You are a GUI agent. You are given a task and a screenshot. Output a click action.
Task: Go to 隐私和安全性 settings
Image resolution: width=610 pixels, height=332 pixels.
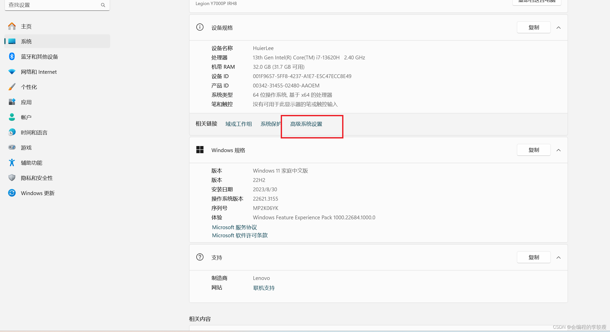click(x=57, y=178)
